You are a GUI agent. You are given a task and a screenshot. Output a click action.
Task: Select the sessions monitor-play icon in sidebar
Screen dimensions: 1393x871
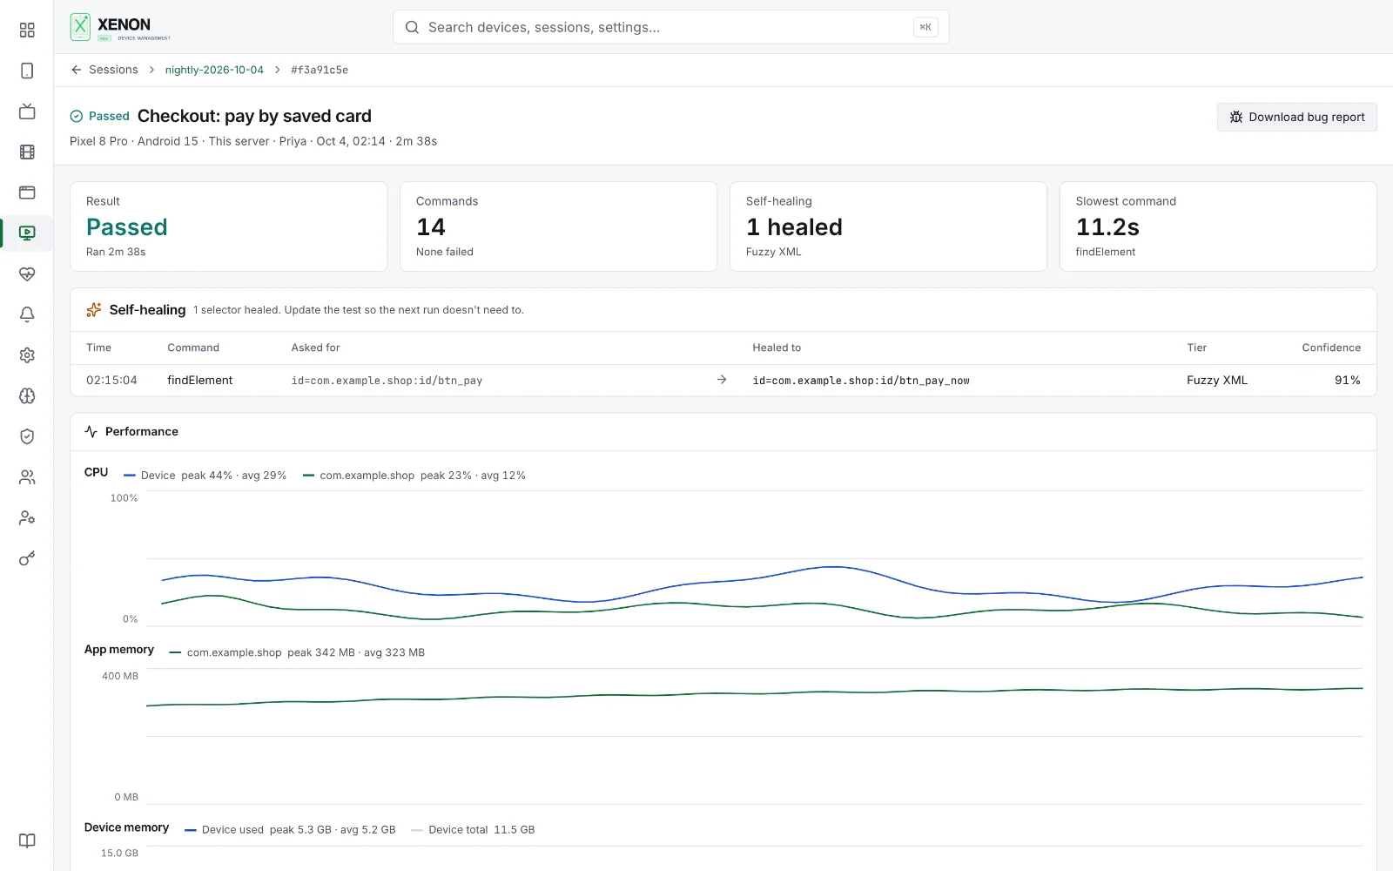click(27, 233)
